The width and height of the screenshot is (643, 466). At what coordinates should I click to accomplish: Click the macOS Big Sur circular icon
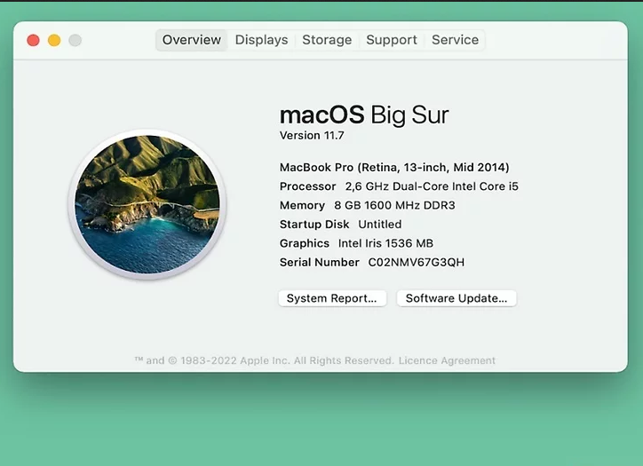(147, 204)
